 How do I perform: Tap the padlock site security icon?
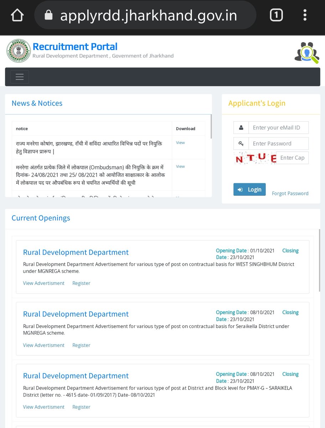(x=48, y=15)
